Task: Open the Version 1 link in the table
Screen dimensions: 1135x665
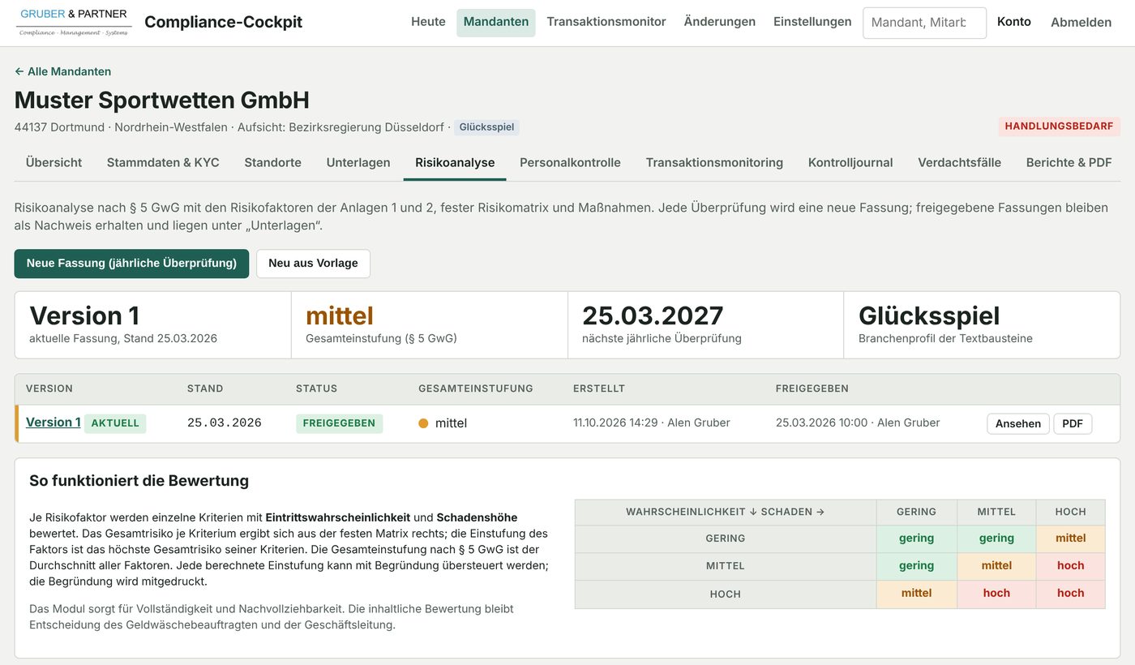Action: point(54,423)
